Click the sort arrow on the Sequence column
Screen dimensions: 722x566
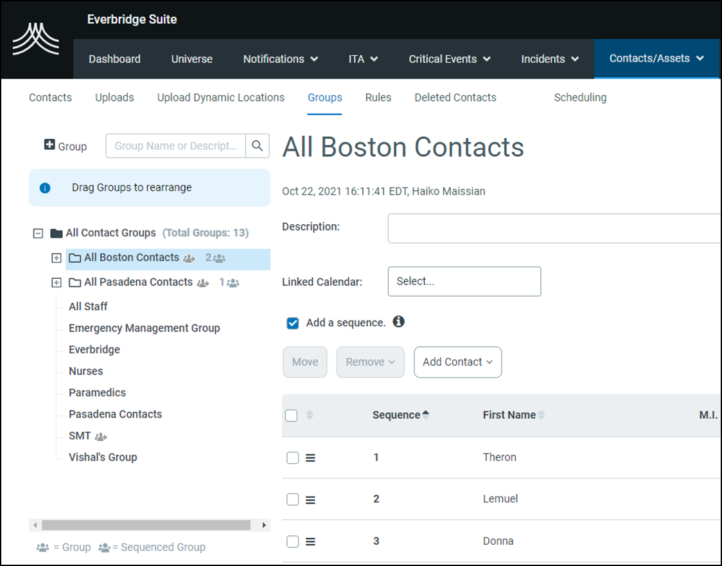pyautogui.click(x=425, y=414)
